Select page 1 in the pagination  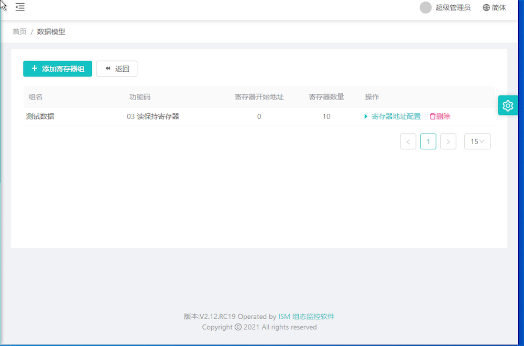(428, 142)
